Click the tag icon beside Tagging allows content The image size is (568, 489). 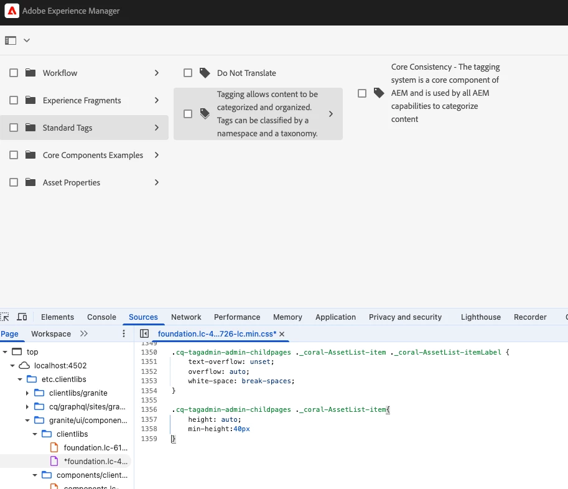[x=205, y=114]
